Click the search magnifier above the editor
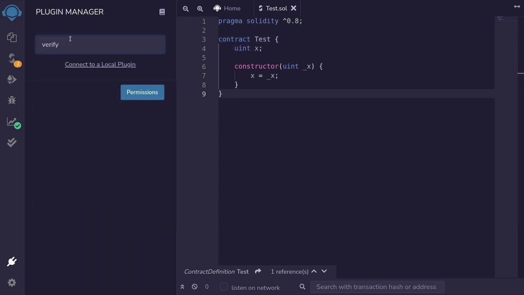 (185, 8)
